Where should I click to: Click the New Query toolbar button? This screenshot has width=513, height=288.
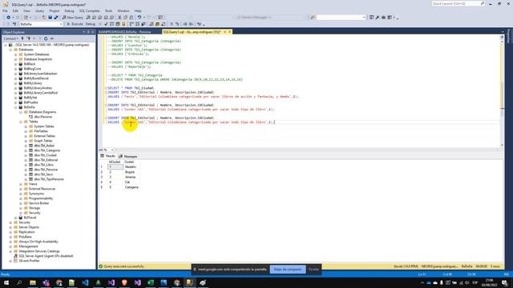point(73,18)
